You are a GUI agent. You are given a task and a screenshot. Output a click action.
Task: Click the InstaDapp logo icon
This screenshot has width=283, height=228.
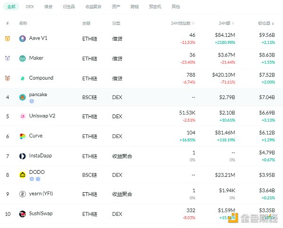pyautogui.click(x=23, y=156)
